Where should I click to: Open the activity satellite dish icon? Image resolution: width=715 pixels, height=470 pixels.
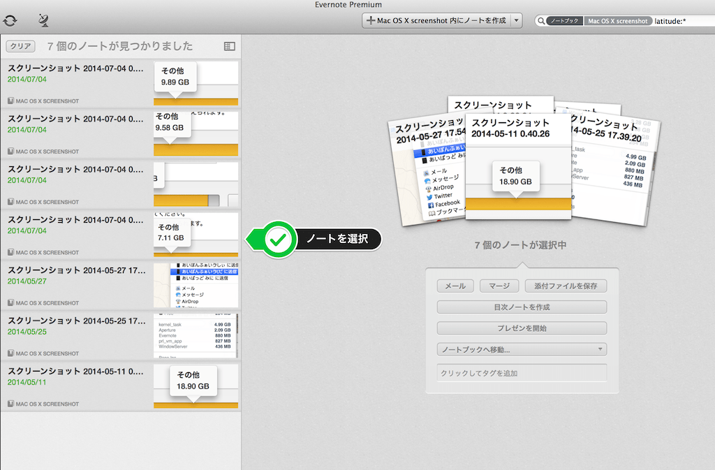[x=43, y=20]
